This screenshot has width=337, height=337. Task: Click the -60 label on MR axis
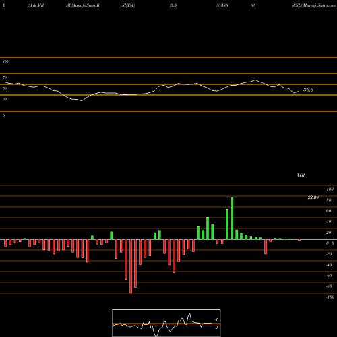(329, 276)
